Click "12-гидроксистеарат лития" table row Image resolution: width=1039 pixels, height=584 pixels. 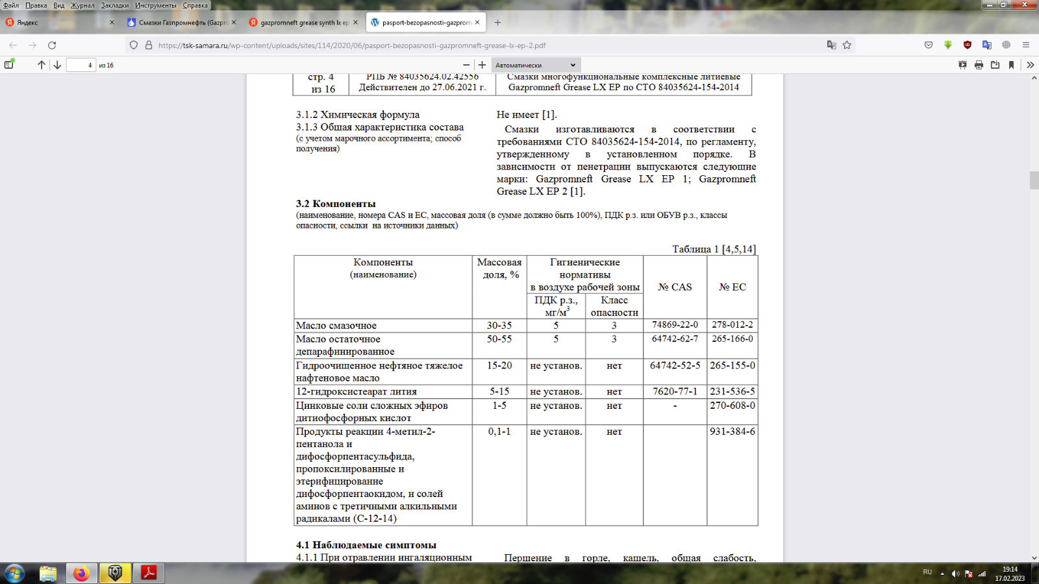click(x=526, y=392)
